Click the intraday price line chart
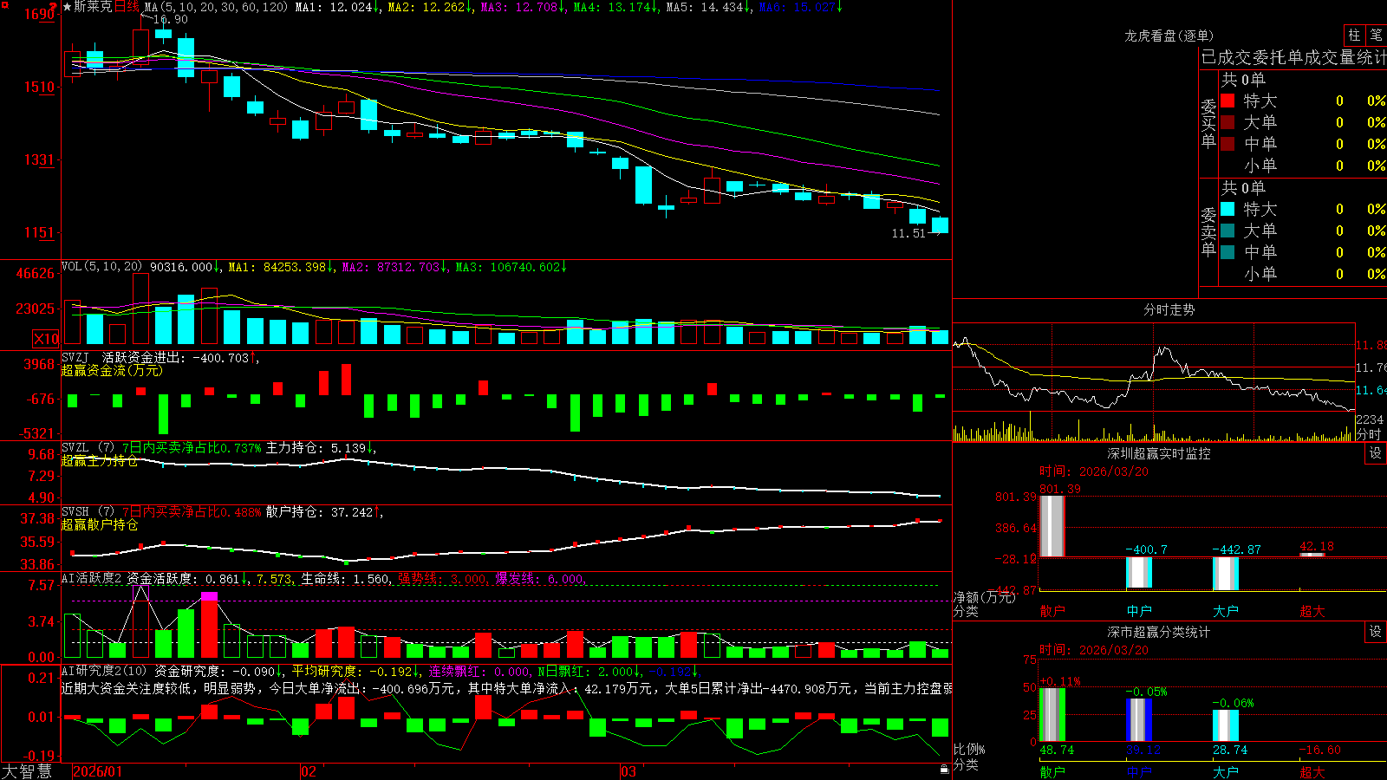The height and width of the screenshot is (780, 1387). coord(1154,367)
